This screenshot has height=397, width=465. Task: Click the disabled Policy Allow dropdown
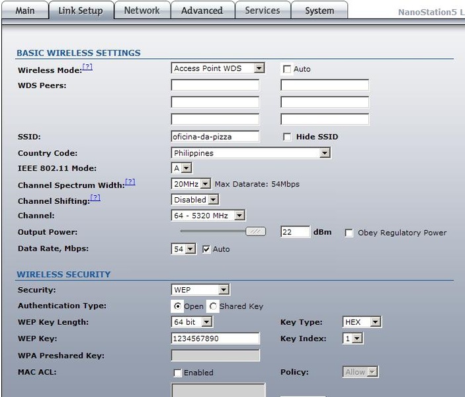(x=360, y=372)
